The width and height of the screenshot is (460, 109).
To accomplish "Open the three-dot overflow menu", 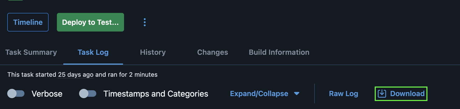I will tap(145, 22).
